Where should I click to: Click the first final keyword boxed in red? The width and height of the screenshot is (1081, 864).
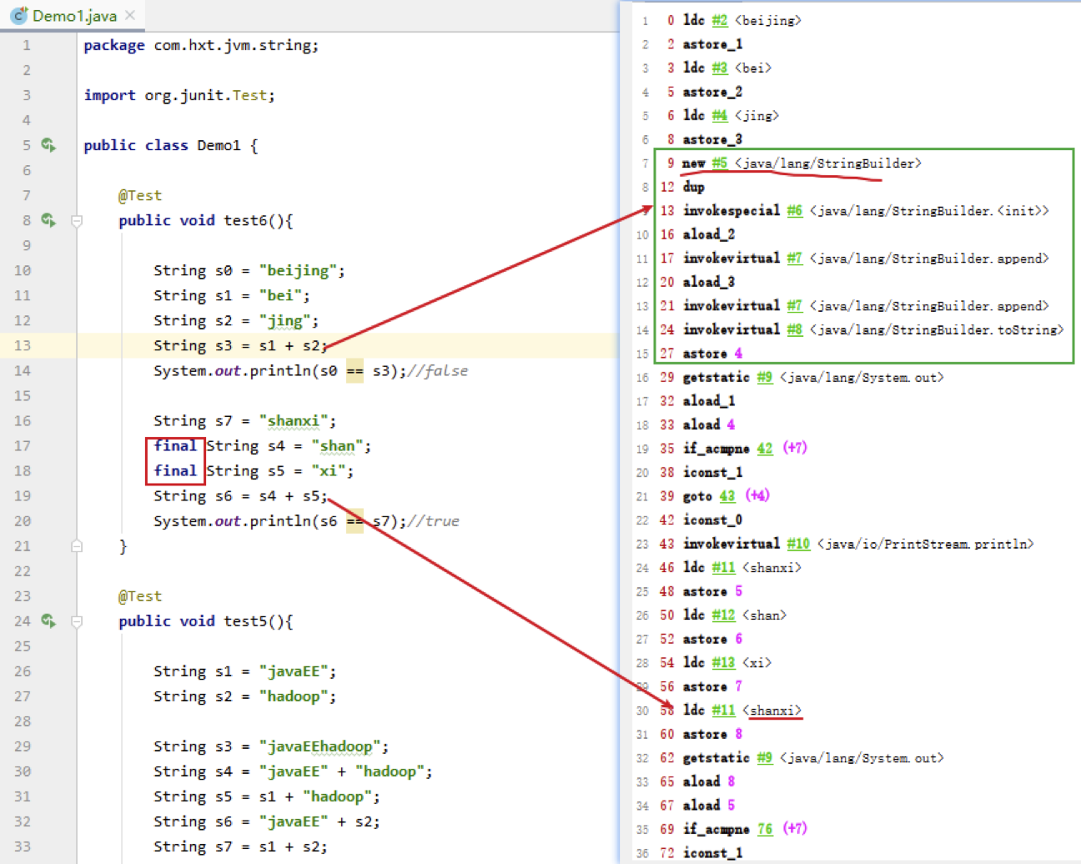tap(175, 445)
